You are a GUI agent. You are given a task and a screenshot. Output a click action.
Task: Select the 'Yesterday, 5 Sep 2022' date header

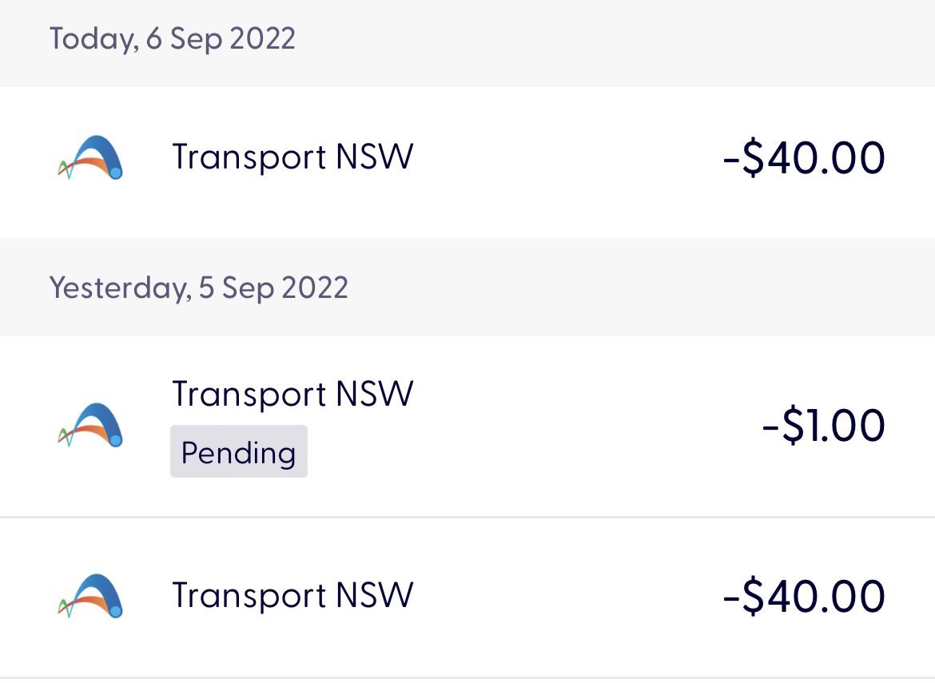tap(199, 288)
